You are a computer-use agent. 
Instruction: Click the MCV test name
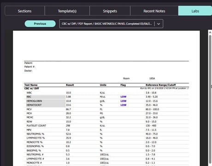click(29, 109)
